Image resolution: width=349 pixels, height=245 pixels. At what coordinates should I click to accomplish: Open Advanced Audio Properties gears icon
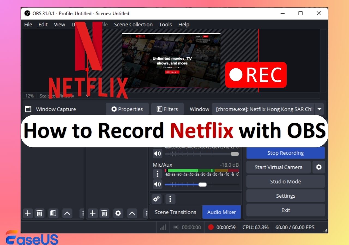157,199
